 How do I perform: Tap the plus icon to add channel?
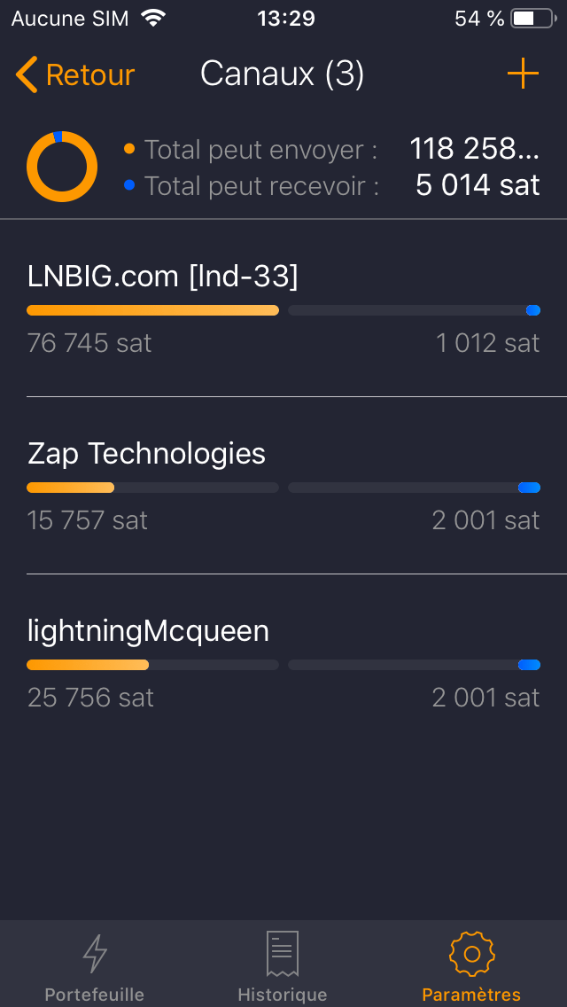(x=523, y=74)
